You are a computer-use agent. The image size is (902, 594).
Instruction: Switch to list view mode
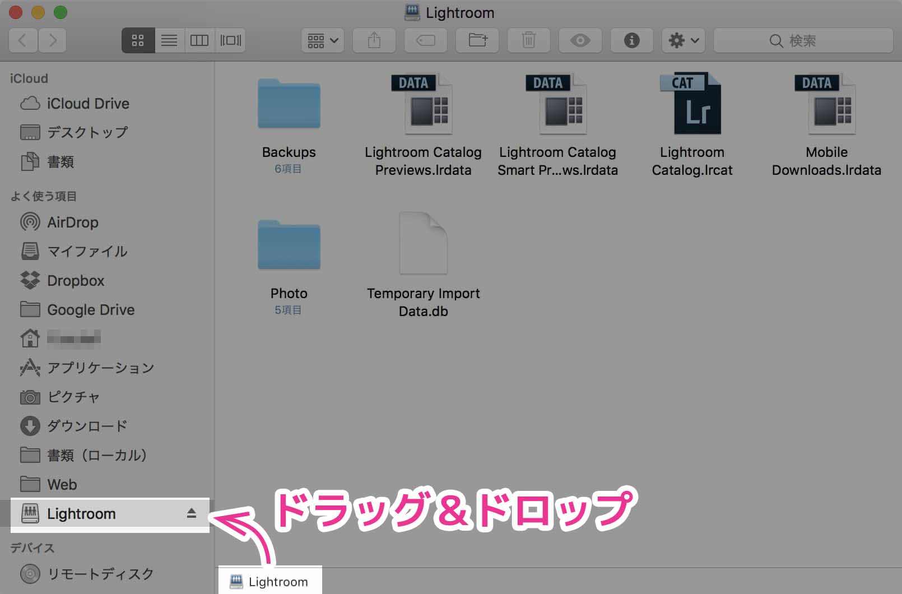(169, 40)
